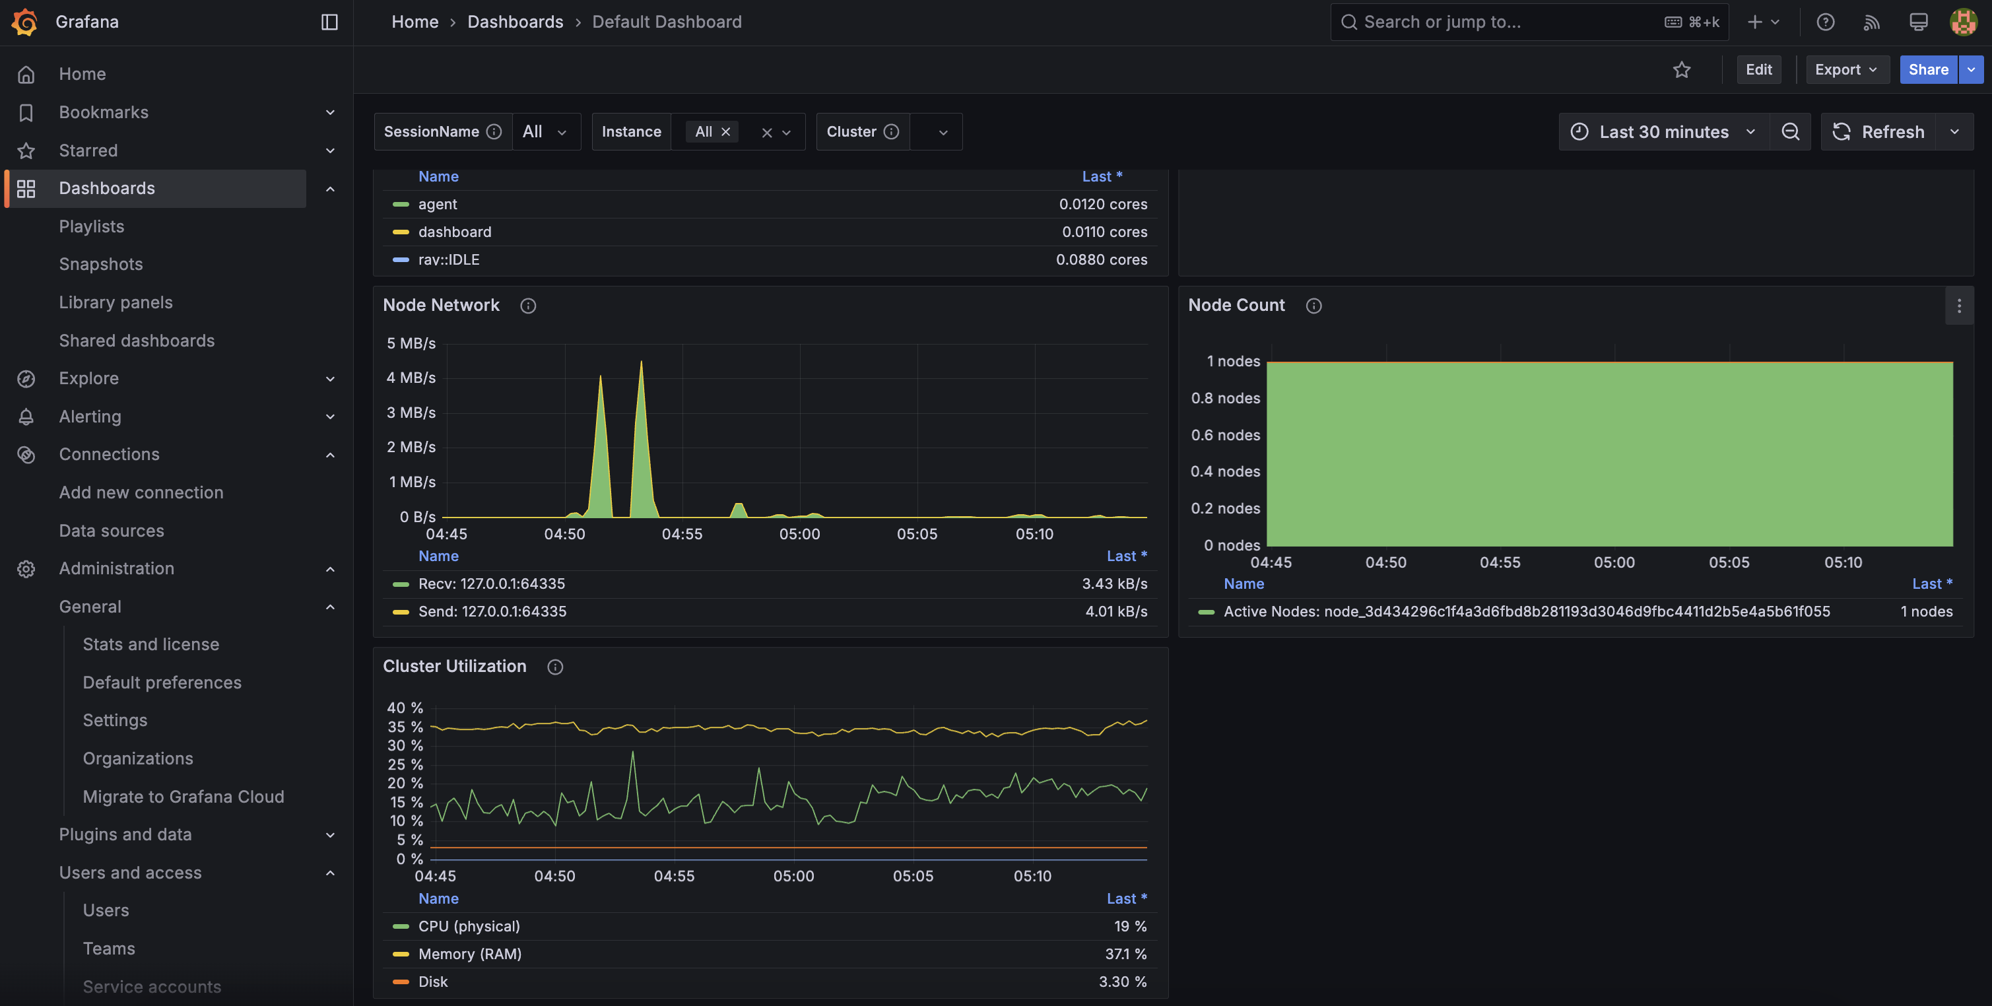The image size is (1992, 1006).
Task: Open Playlists in the sidebar
Action: (91, 226)
